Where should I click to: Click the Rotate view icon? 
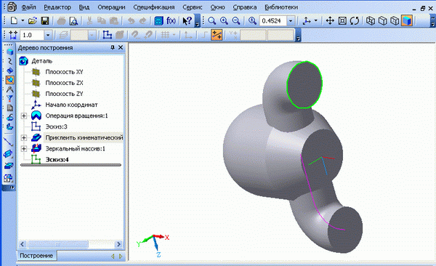click(355, 20)
